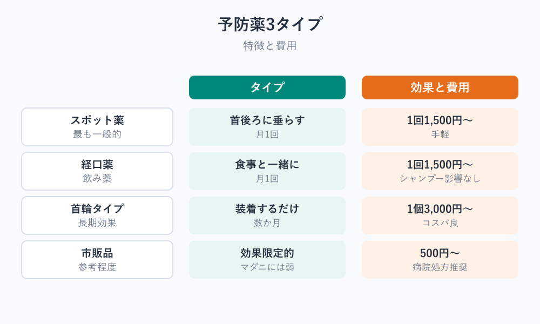Image resolution: width=540 pixels, height=324 pixels.
Task: Click the 特徴と費用 subtitle
Action: tap(270, 46)
